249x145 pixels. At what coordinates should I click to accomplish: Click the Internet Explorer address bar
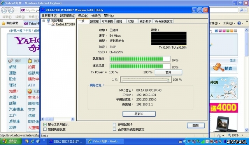(x=30, y=10)
